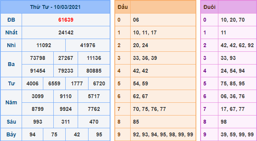This screenshot has width=257, height=141.
Task: Select Đầu value 85
Action: [x=136, y=122]
